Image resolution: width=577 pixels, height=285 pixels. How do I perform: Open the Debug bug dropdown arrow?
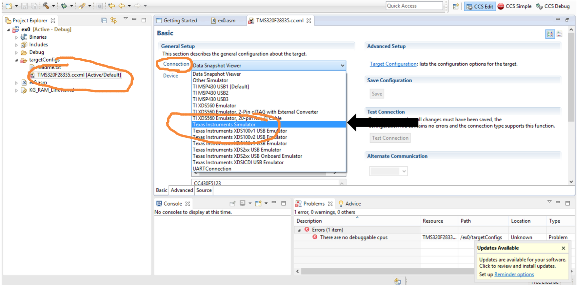pyautogui.click(x=71, y=6)
